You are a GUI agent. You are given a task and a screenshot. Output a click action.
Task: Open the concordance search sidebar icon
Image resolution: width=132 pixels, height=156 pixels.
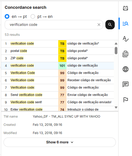point(126,24)
